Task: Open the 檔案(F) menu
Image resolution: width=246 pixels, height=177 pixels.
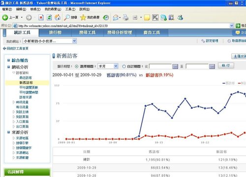Action: tap(7, 9)
